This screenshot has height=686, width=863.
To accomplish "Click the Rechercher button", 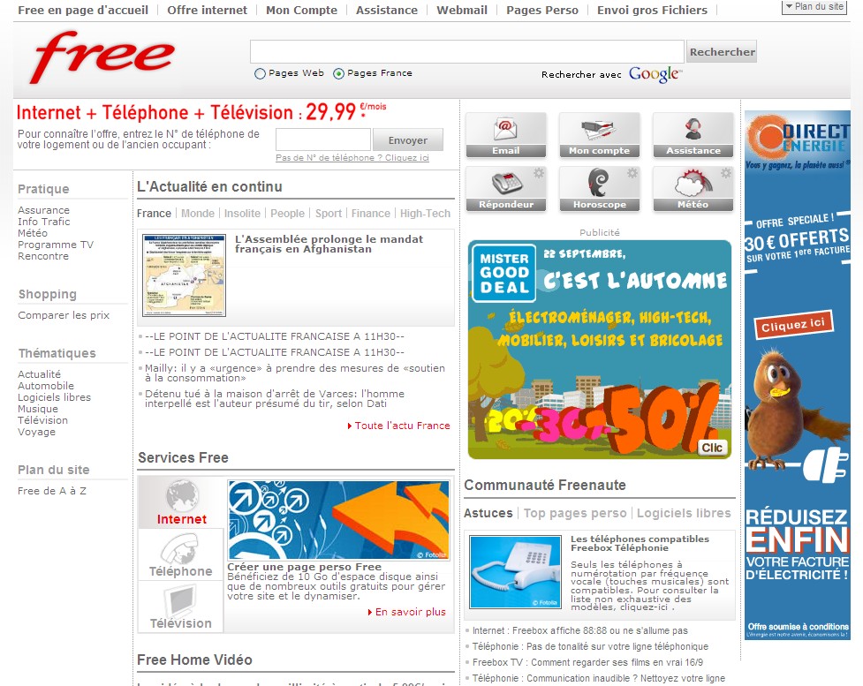I will [721, 50].
